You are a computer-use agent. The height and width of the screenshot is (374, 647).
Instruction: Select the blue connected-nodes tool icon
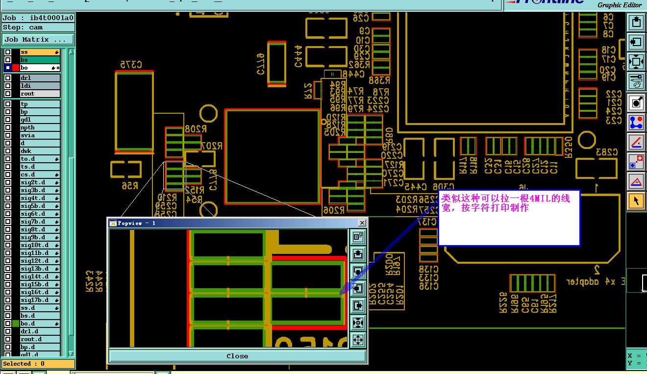(636, 122)
